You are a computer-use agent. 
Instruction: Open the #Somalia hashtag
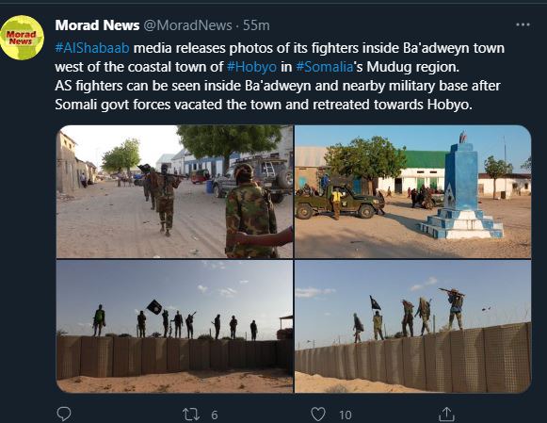(x=325, y=67)
